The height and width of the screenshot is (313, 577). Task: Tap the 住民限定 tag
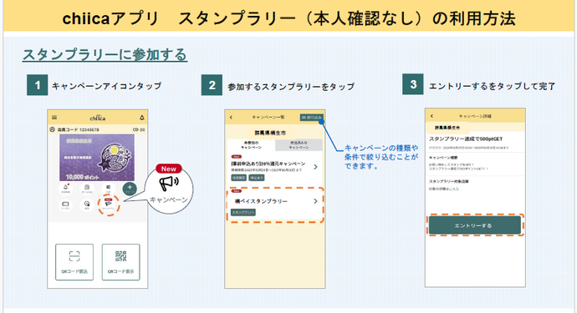238,178
